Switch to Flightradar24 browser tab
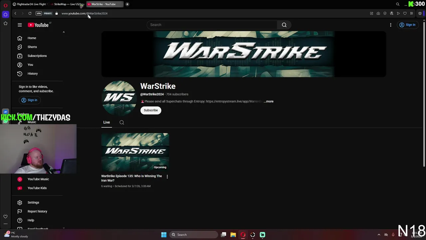This screenshot has width=426, height=240. 30,4
